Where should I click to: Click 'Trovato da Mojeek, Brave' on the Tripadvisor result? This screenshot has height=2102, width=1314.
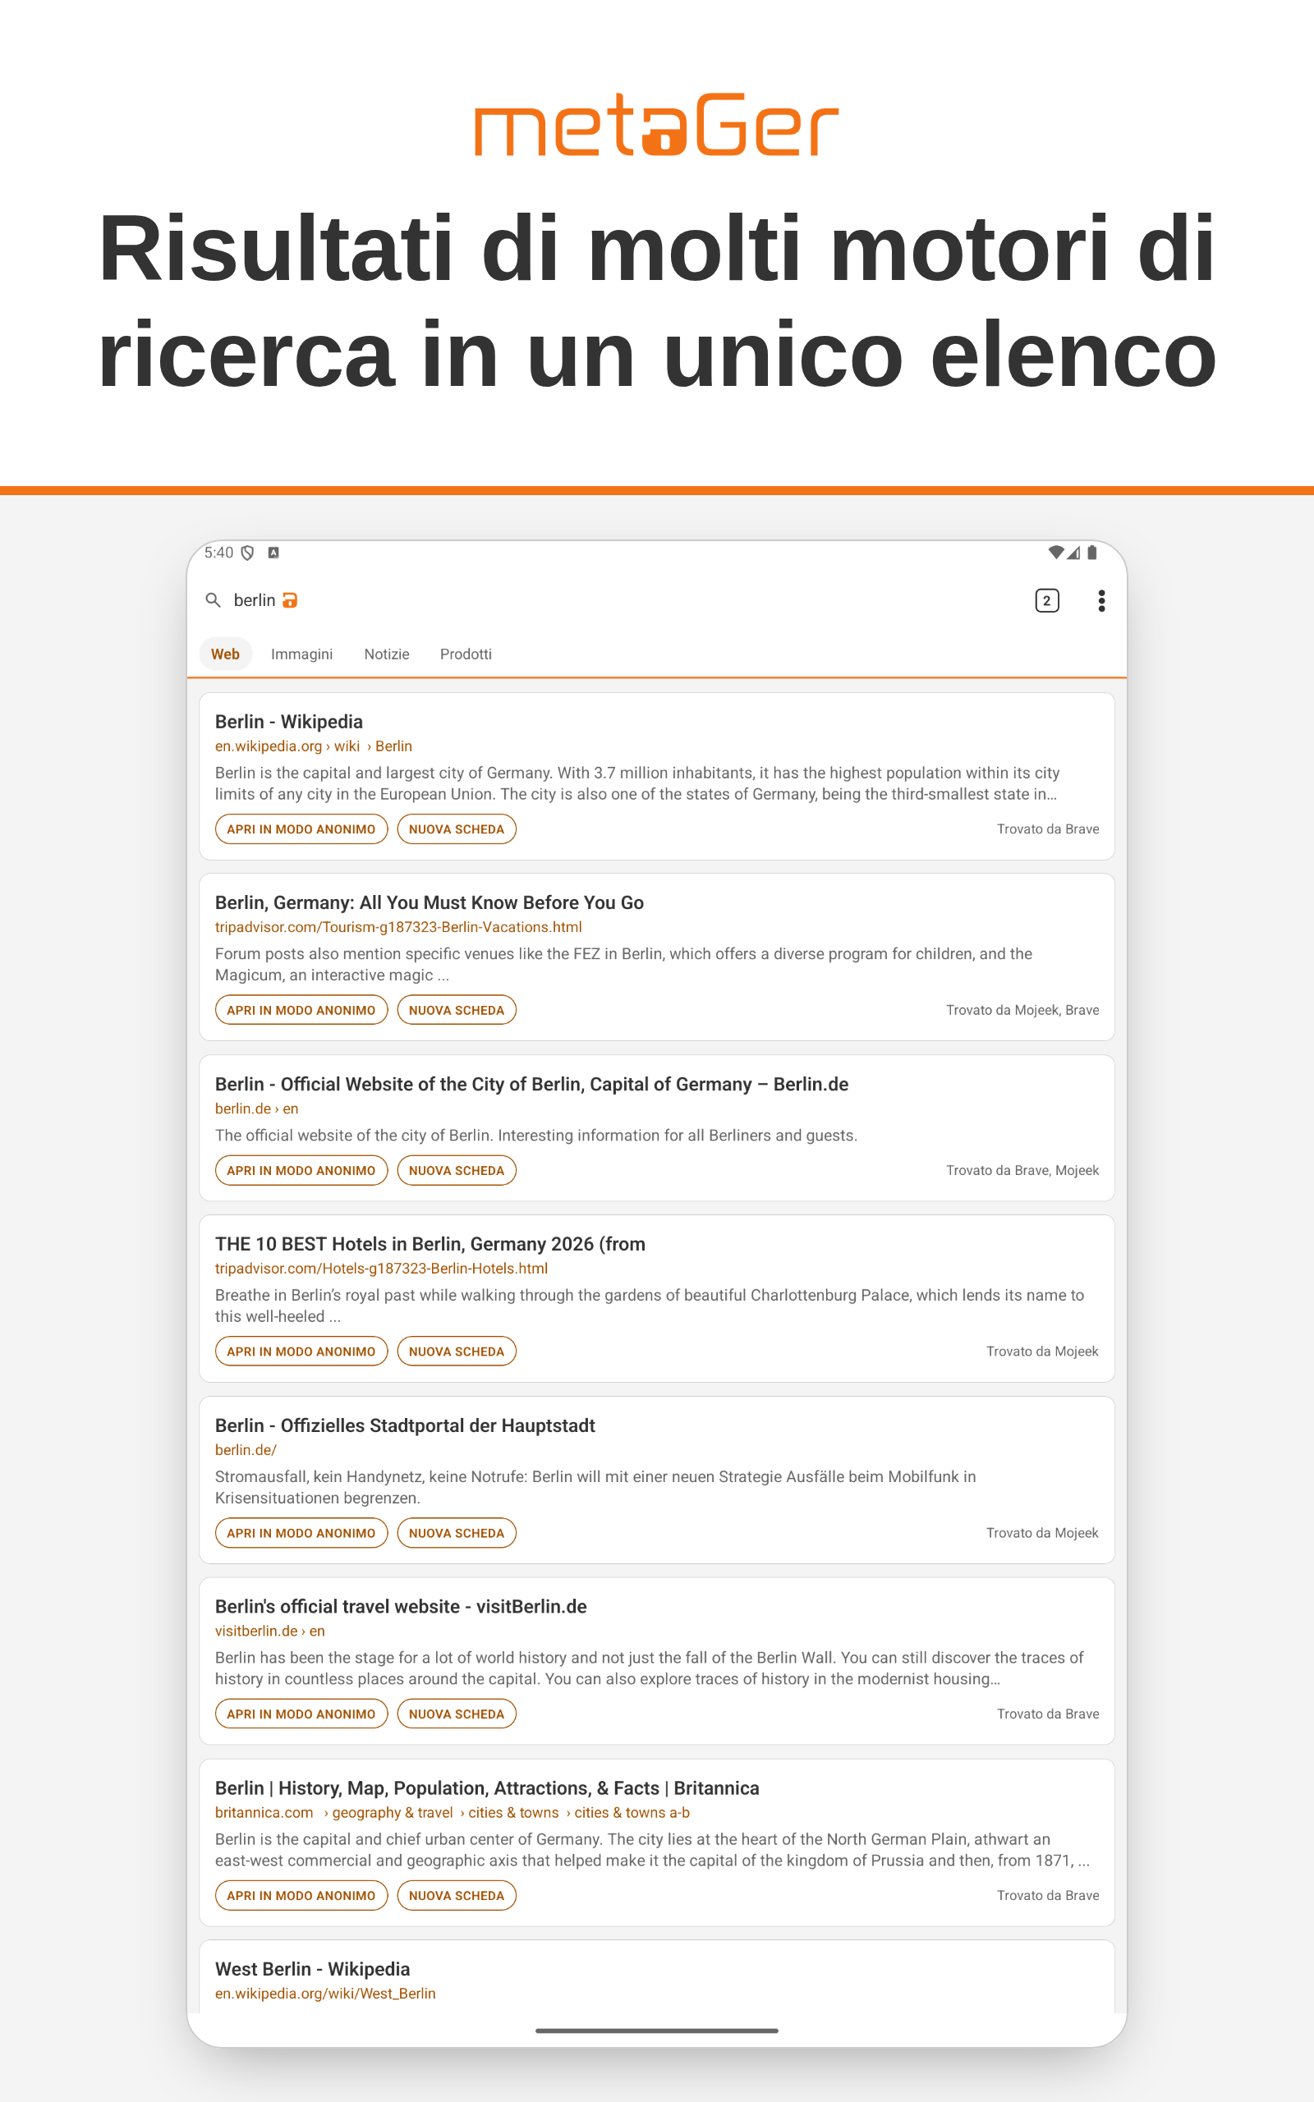pyautogui.click(x=1023, y=1010)
